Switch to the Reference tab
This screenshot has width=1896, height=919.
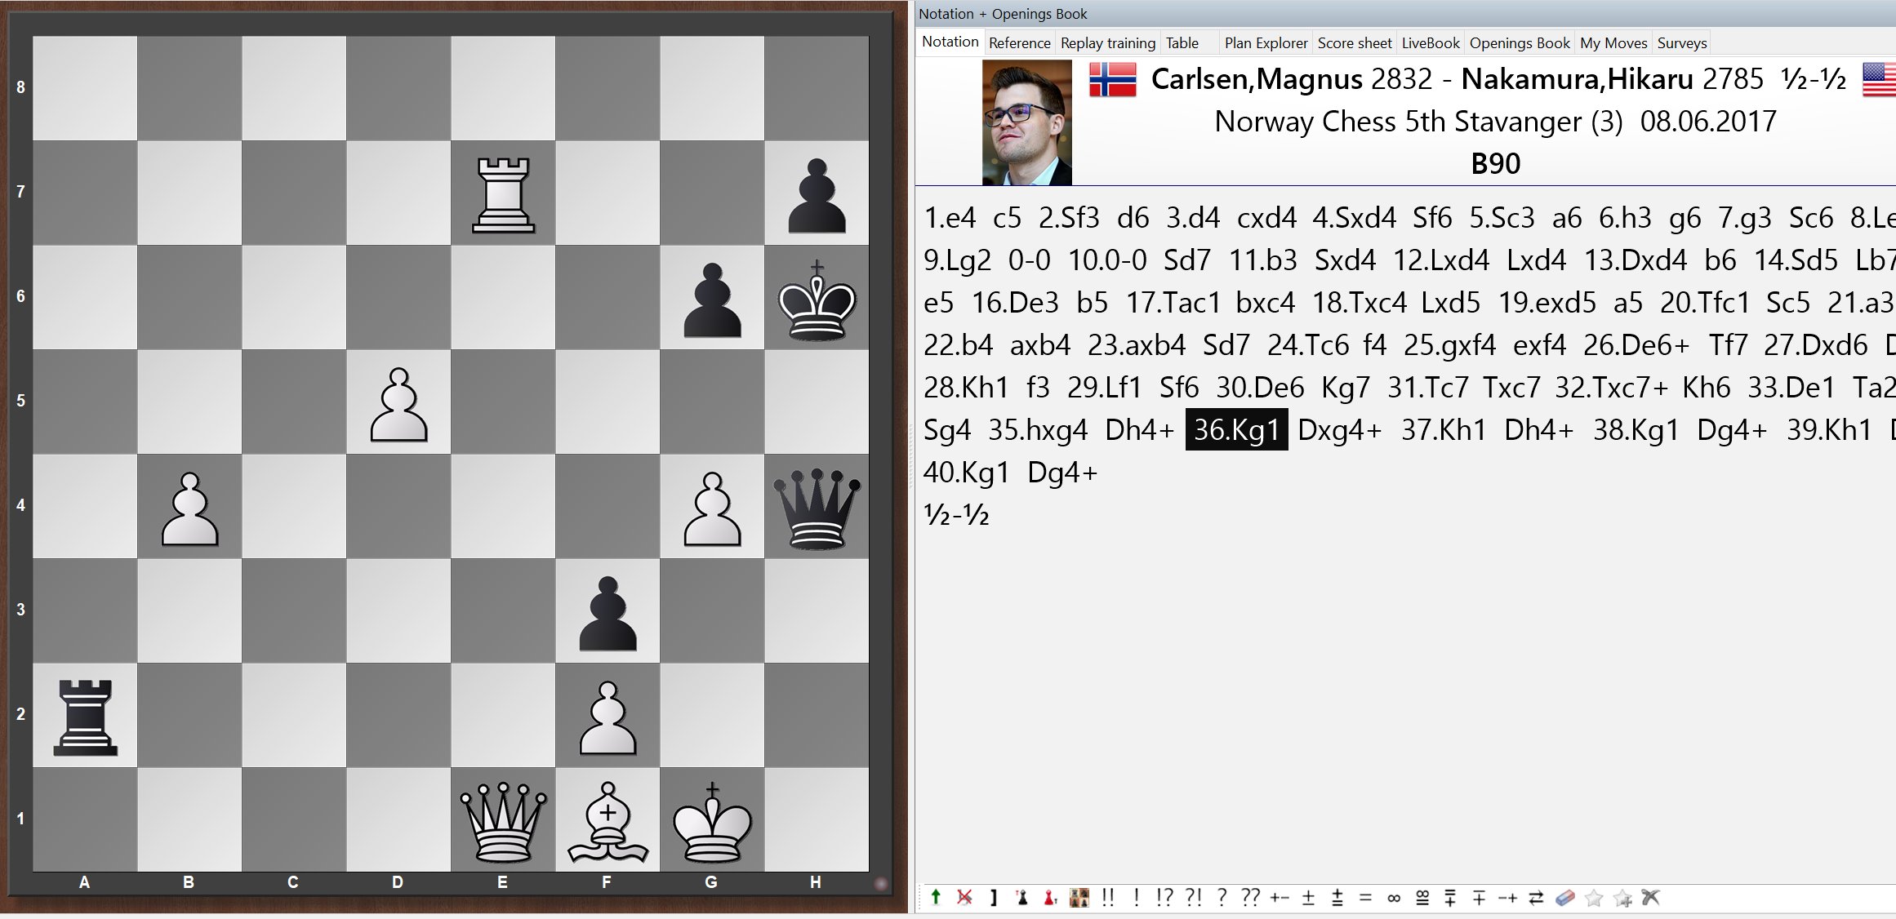click(1019, 42)
